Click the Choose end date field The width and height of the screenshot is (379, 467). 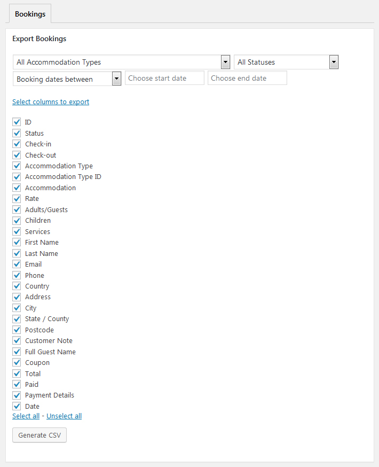247,78
